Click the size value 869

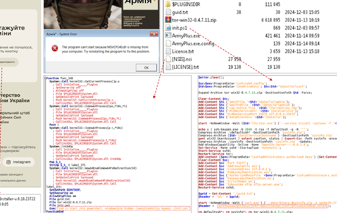(x=276, y=28)
